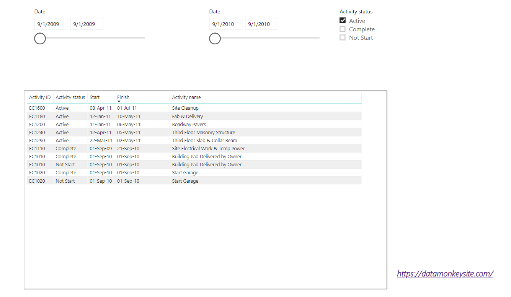Click the EC1110 activity ID cell
Viewport: 511px width, 297px height.
click(x=37, y=149)
